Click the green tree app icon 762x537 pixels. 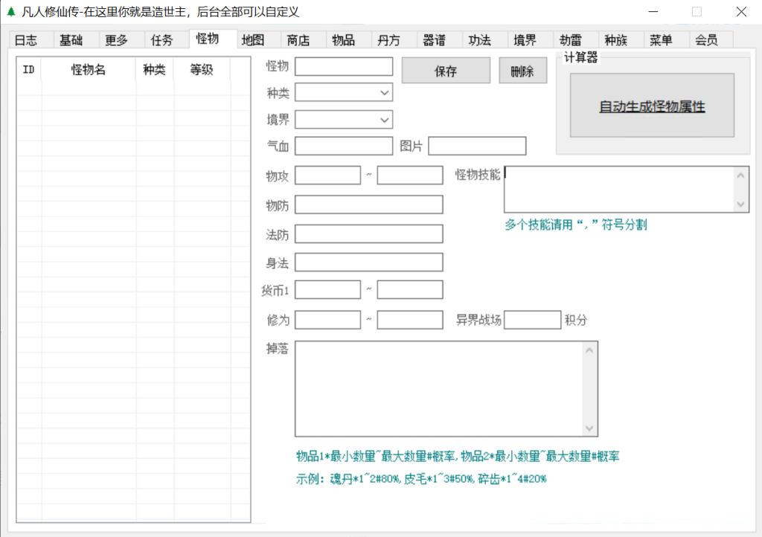(10, 12)
